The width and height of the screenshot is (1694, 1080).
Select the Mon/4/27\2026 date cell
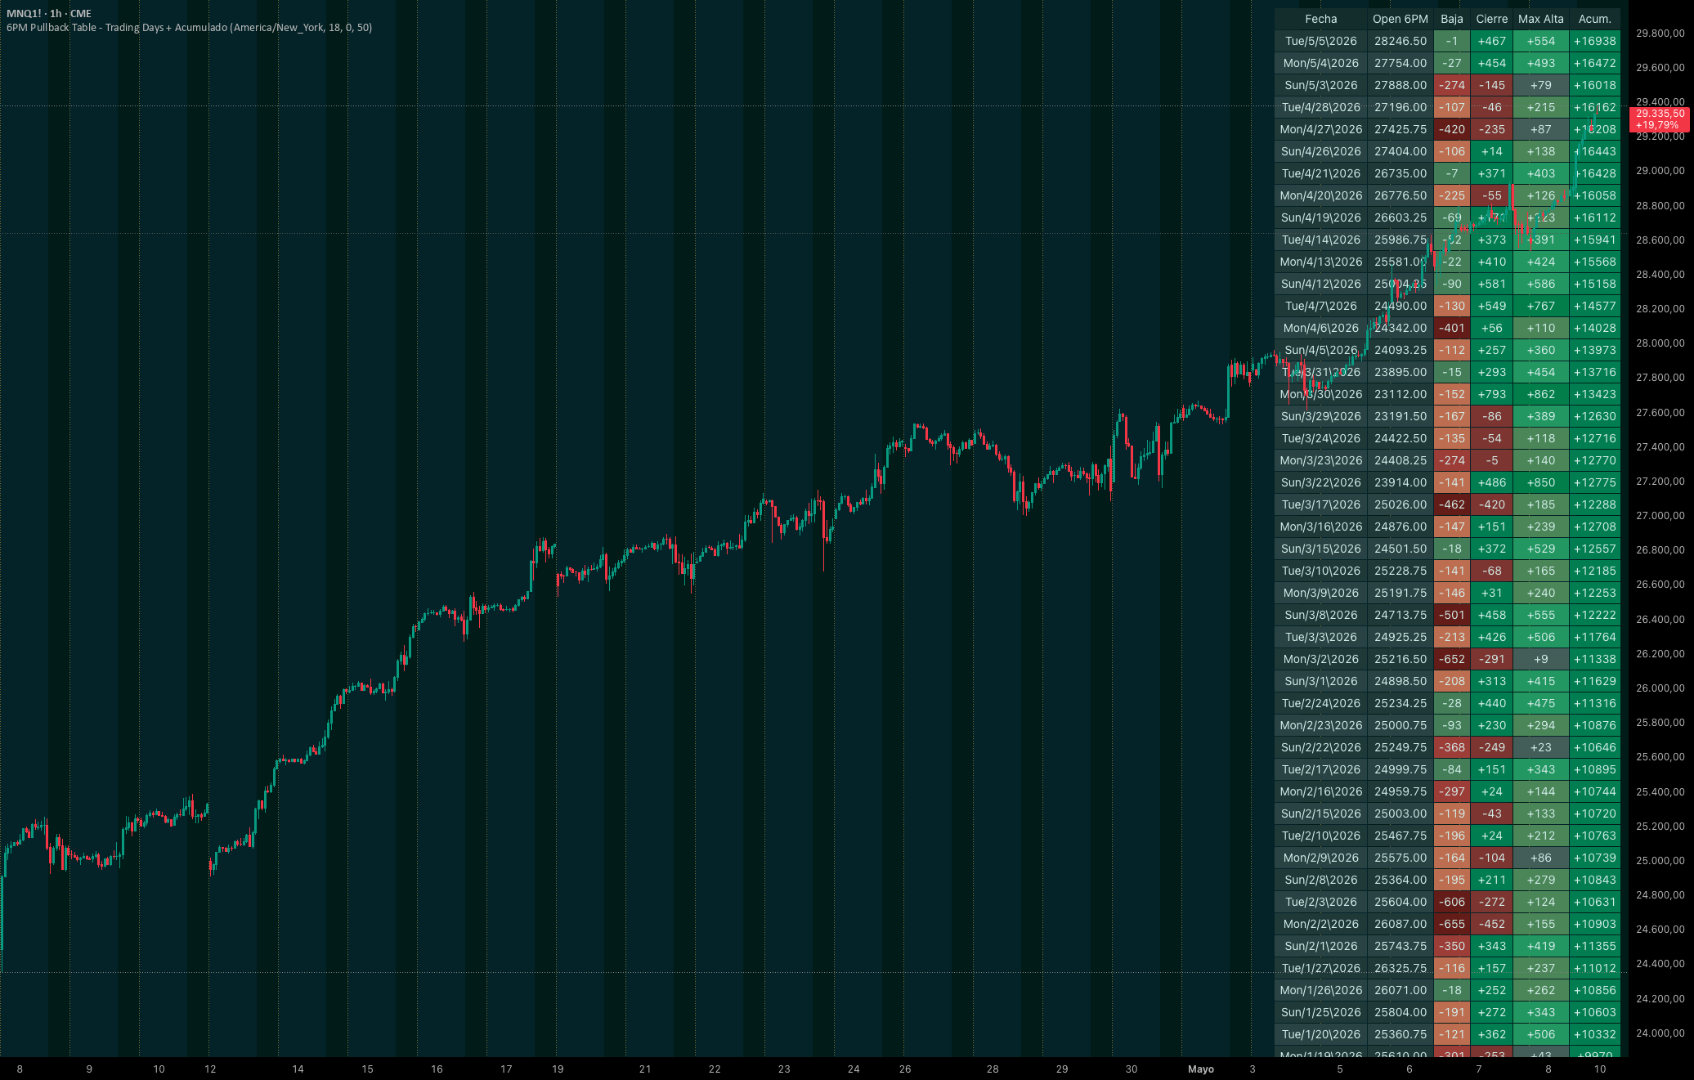pos(1321,129)
